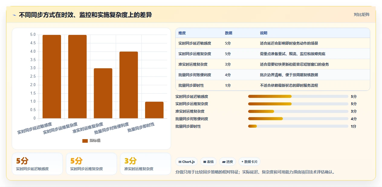Click the 3分 value in table
382x187 pixels.
pyautogui.click(x=228, y=64)
